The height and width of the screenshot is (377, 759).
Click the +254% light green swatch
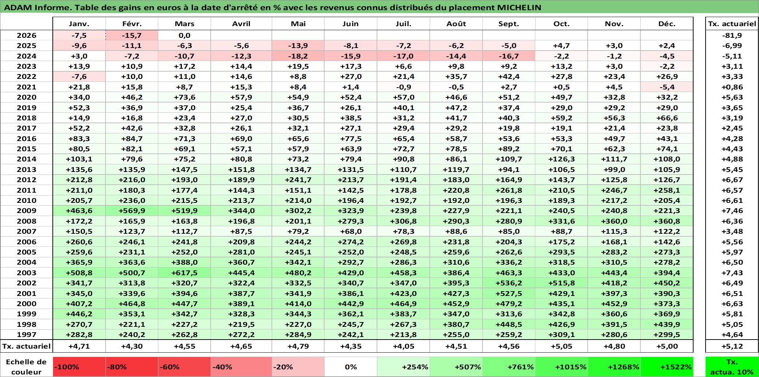[404, 367]
